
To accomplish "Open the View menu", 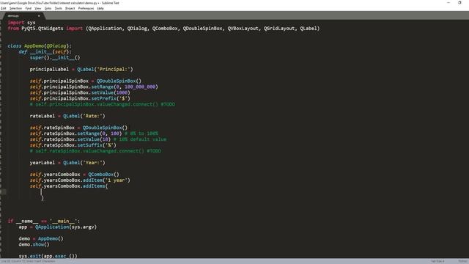I will coord(37,8).
